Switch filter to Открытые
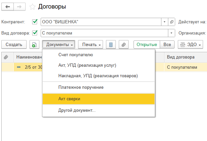Image resolution: width=207 pixels, height=141 pixels. tap(147, 45)
